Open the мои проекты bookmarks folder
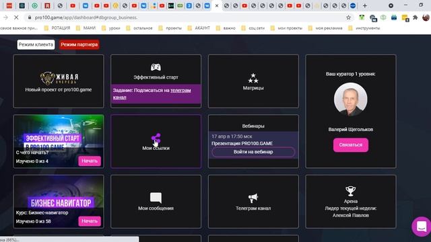 tap(287, 28)
